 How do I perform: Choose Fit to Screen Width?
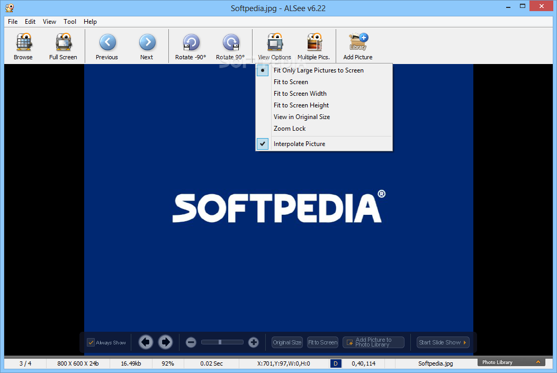pyautogui.click(x=324, y=94)
